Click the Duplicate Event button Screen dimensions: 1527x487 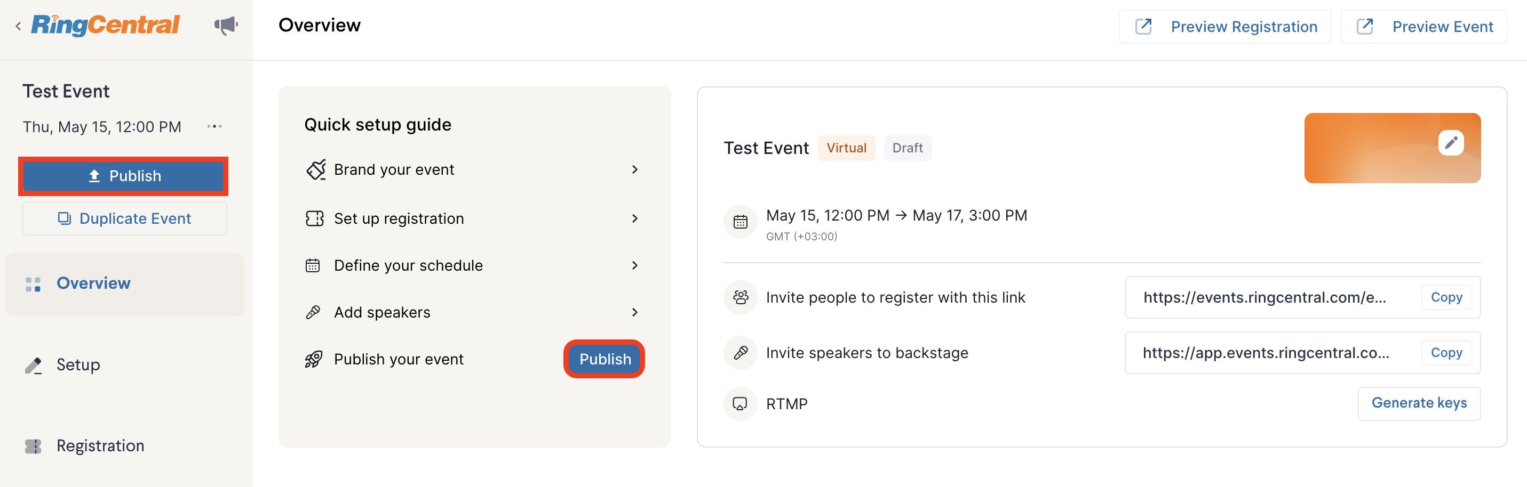point(124,218)
